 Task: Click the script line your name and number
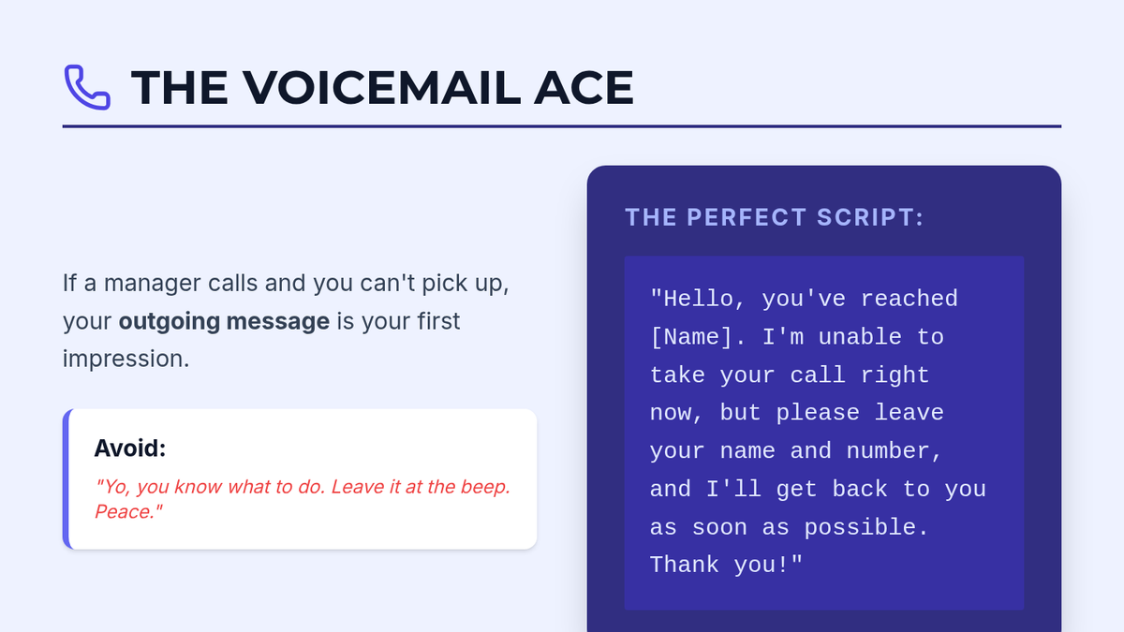[795, 450]
